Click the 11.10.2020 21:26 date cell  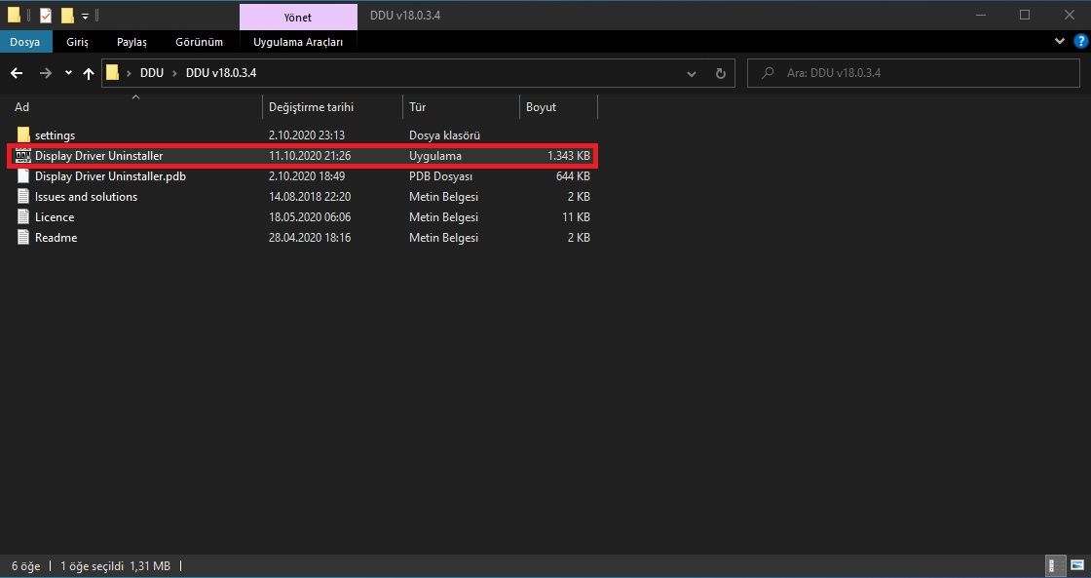click(x=310, y=156)
